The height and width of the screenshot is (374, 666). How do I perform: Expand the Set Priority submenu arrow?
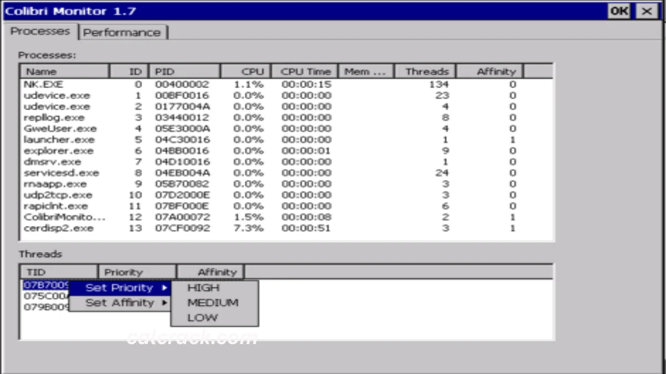click(x=164, y=288)
